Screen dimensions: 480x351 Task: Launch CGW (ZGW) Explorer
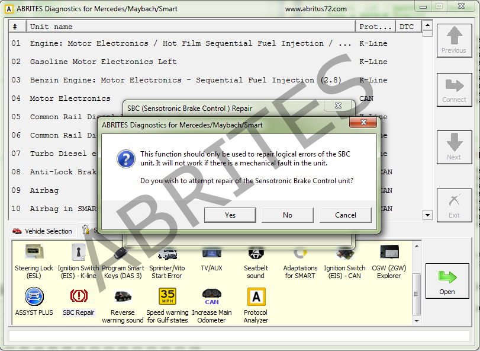pos(389,262)
